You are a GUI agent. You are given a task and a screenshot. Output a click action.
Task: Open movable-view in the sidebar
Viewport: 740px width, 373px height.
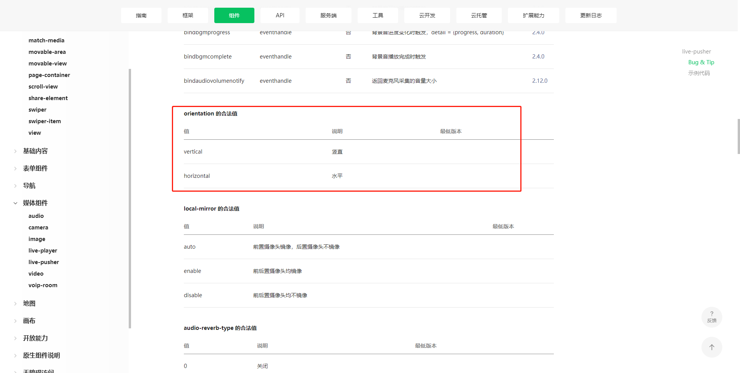pyautogui.click(x=47, y=64)
